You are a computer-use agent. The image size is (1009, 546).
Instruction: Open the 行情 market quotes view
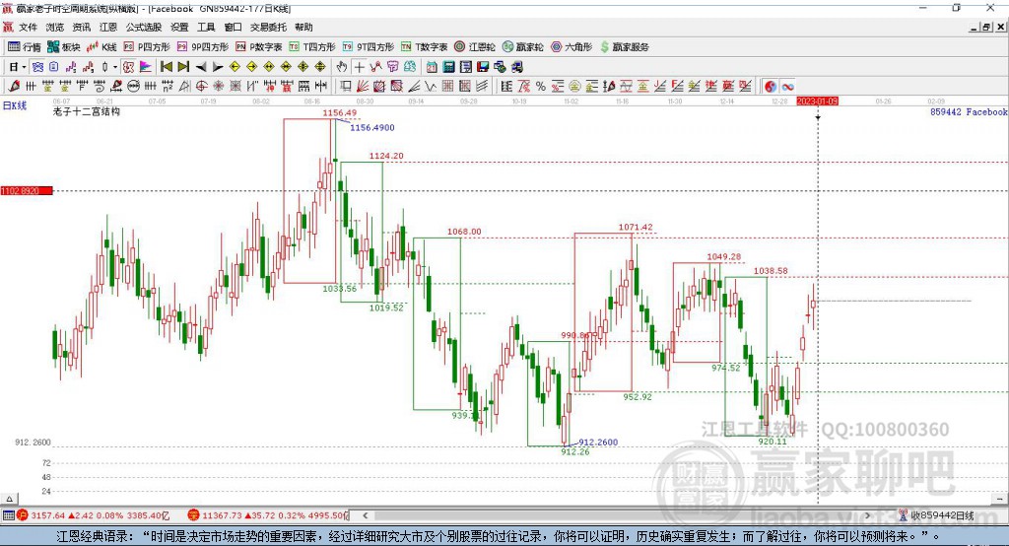click(24, 47)
